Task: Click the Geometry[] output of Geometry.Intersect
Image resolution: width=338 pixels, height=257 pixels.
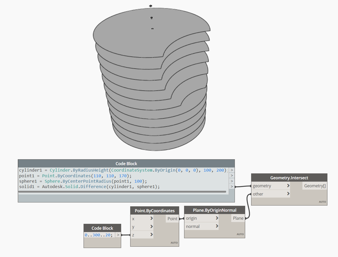Action: pos(315,185)
